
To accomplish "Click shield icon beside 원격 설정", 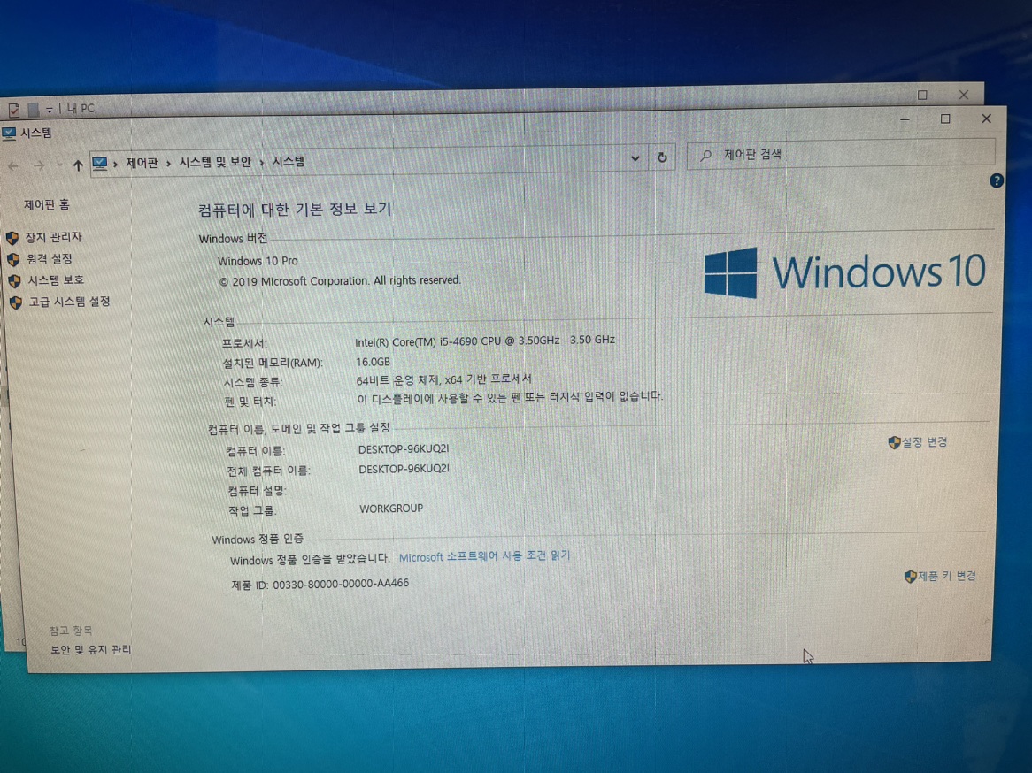I will coord(14,259).
